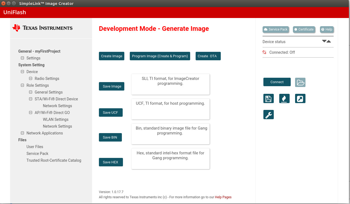
Task: Click Program Image (Create & Program)
Action: pos(160,56)
